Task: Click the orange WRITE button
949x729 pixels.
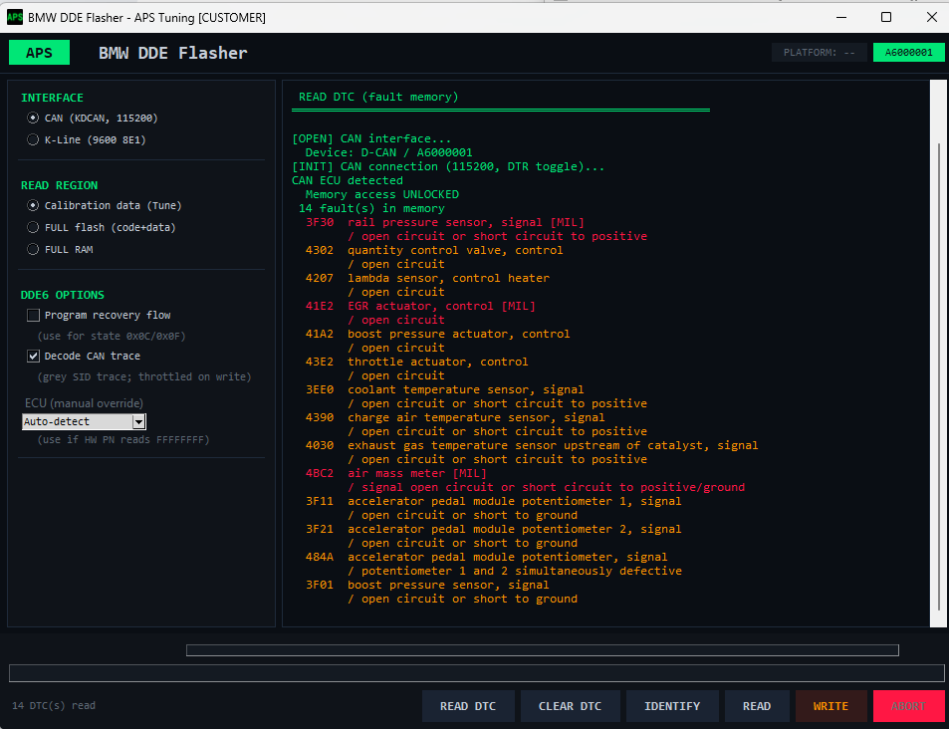Action: (830, 706)
